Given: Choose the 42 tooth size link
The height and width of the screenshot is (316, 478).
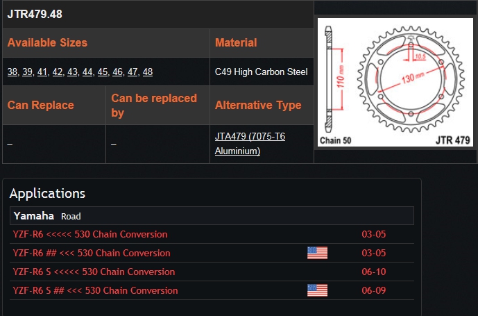Looking at the screenshot, I should pyautogui.click(x=58, y=72).
